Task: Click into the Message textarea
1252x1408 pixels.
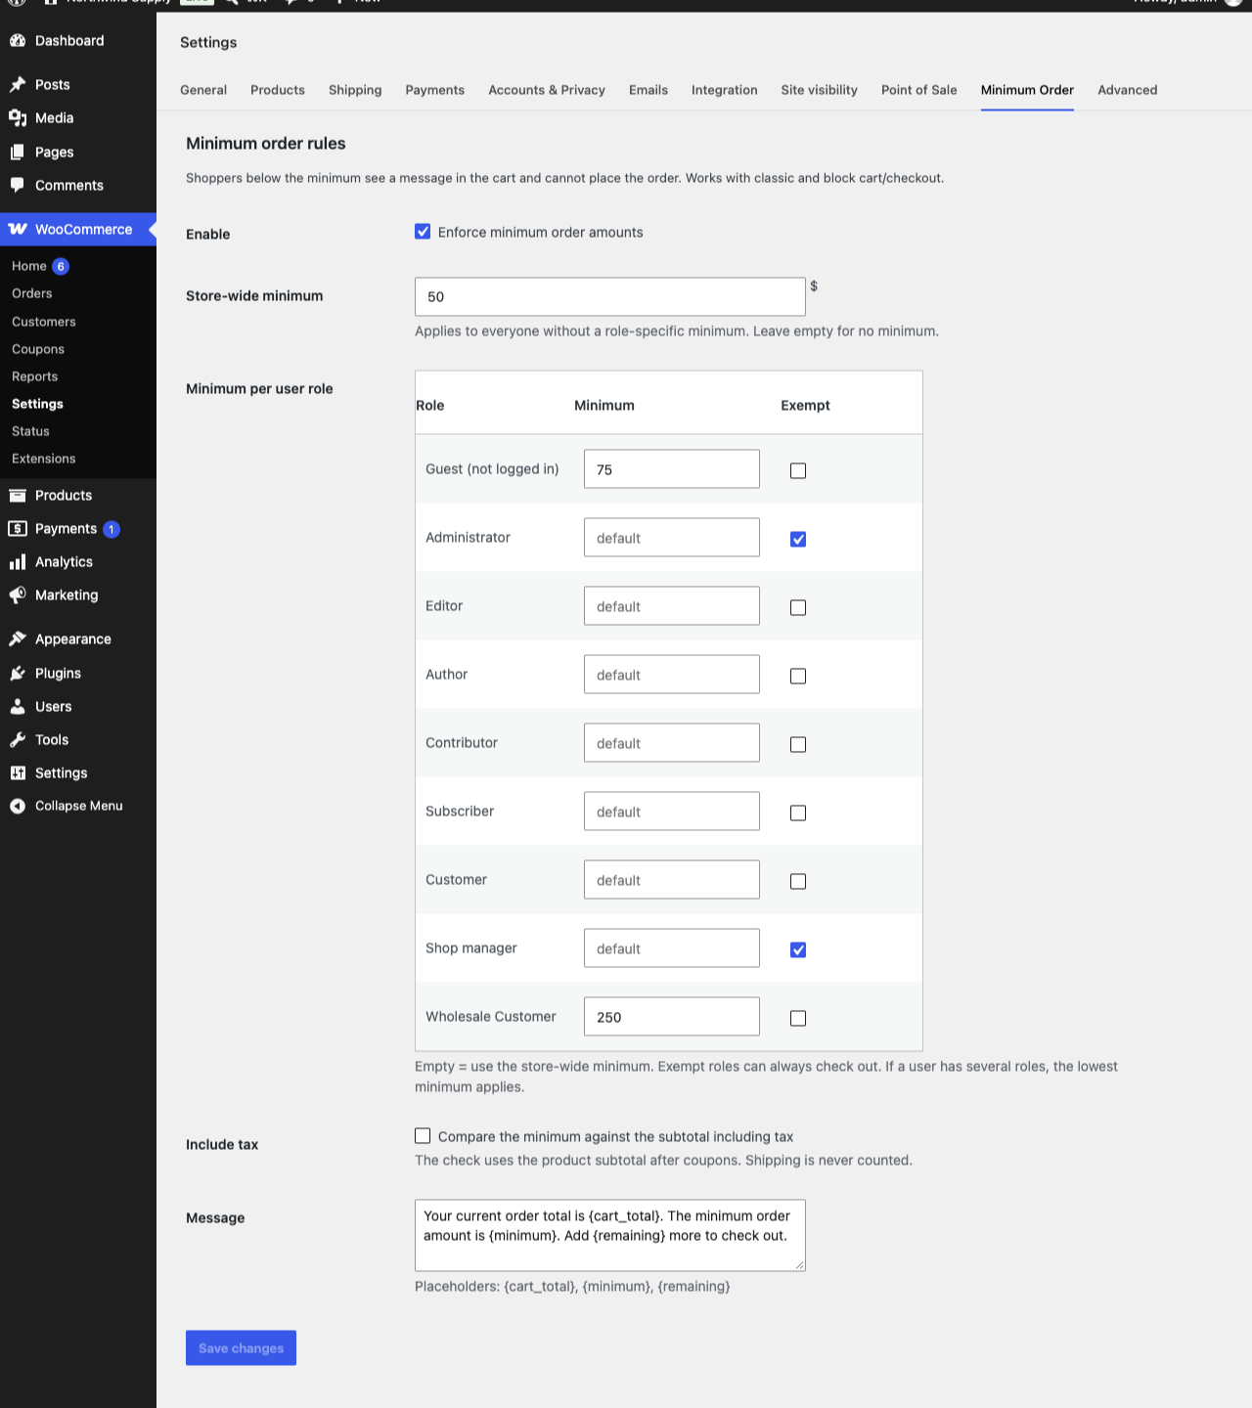Action: click(610, 1236)
